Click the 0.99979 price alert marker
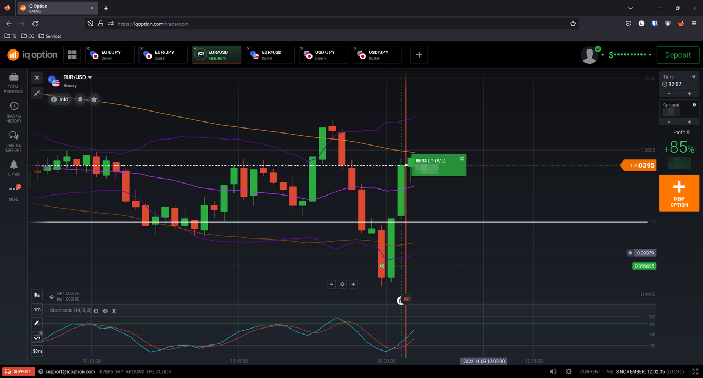 [641, 253]
